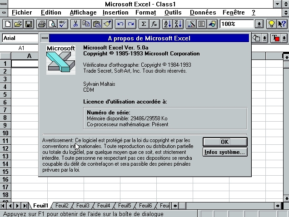The height and width of the screenshot is (217, 289).
Task: Click the Select All corner button
Action: 5,56
